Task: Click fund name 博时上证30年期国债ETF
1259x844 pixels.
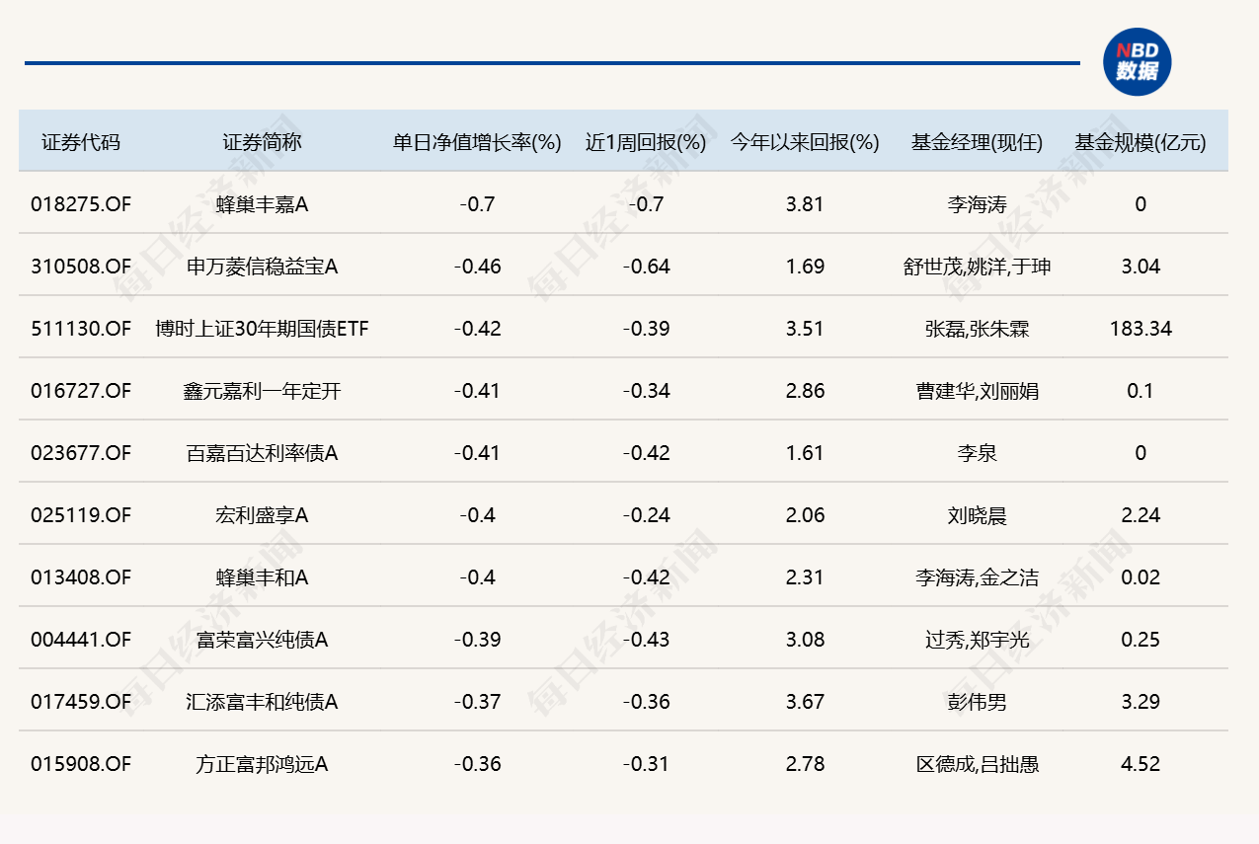Action: click(262, 330)
